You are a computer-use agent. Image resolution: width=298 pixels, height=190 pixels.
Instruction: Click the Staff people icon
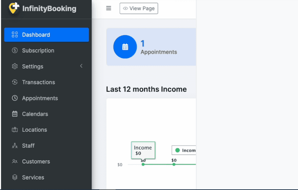(15, 146)
